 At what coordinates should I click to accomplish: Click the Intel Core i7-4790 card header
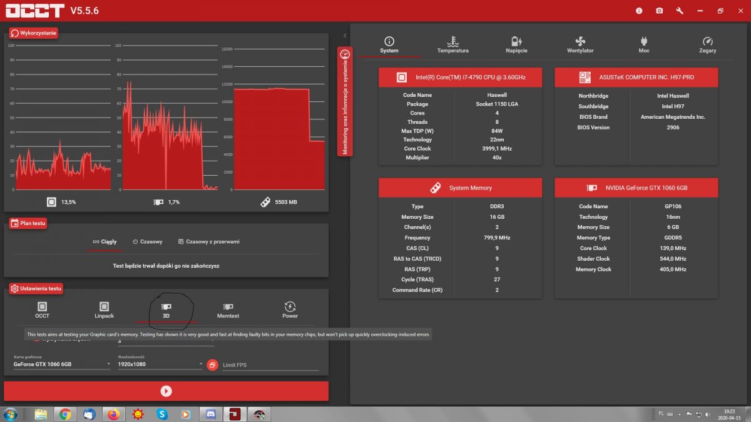[460, 78]
